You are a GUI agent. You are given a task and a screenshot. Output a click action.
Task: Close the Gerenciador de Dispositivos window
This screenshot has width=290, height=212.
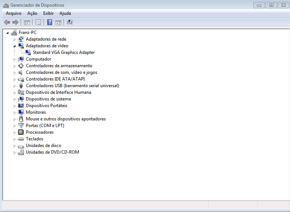[283, 5]
